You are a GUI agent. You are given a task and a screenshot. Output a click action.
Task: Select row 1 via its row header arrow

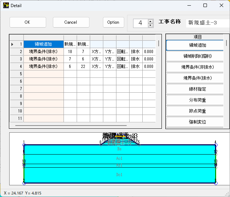(16, 44)
